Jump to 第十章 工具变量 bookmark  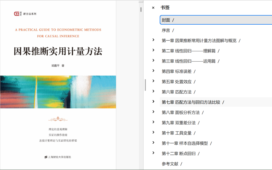click(177, 133)
